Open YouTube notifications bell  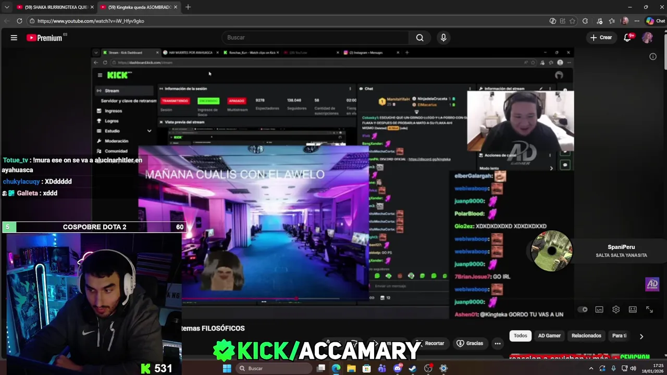click(x=628, y=37)
